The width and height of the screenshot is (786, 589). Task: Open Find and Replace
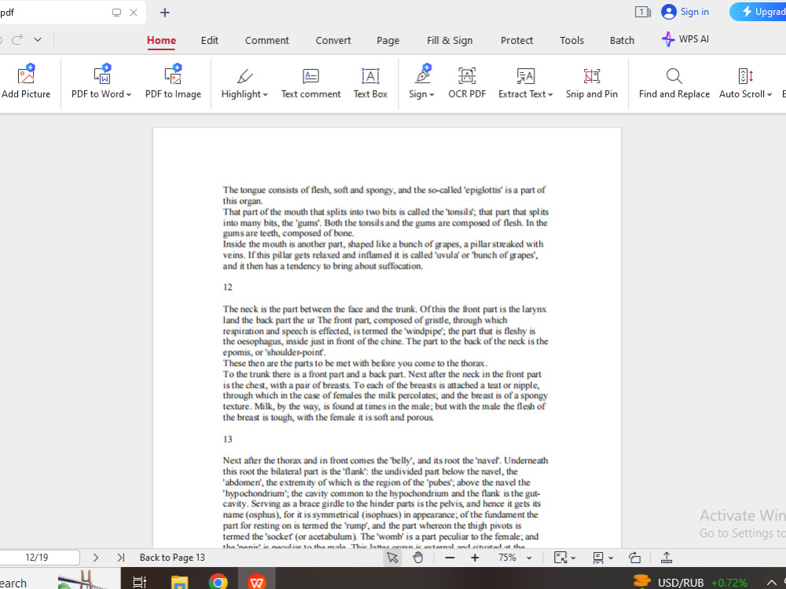(674, 82)
